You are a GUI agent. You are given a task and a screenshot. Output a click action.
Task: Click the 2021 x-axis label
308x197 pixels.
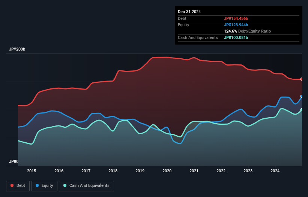tap(194, 171)
